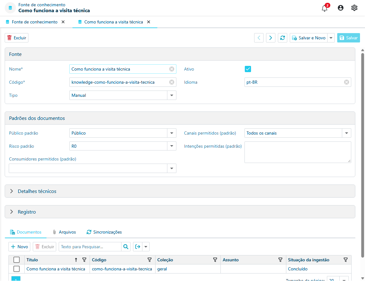
Task: Switch to the Arquivos tab
Action: [x=65, y=232]
